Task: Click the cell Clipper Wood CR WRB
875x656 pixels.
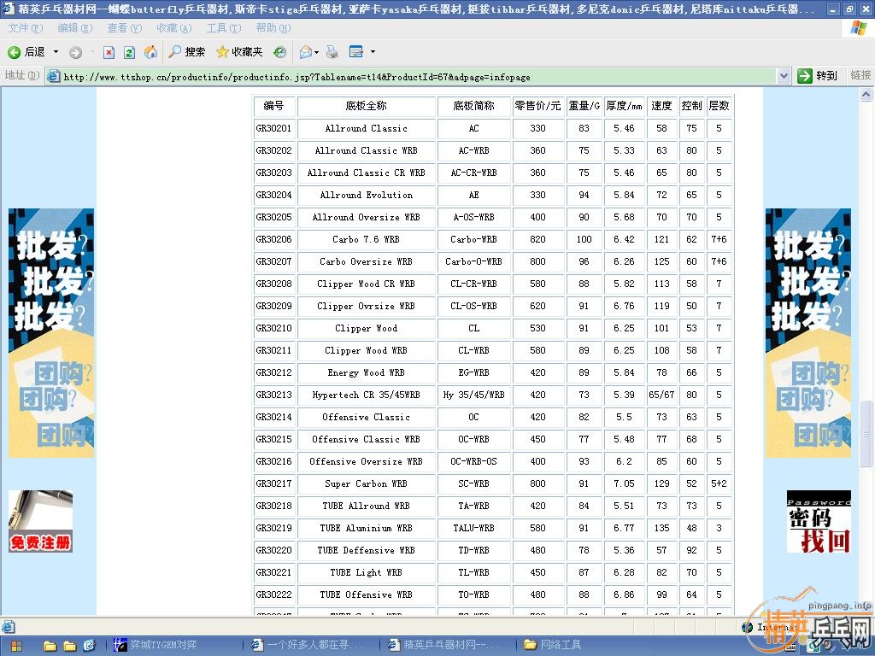Action: (x=366, y=284)
